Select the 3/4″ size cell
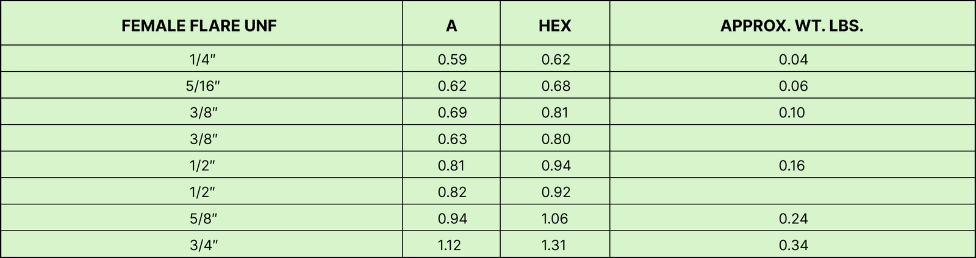The image size is (976, 258). 203,245
